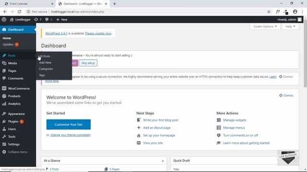Image resolution: width=307 pixels, height=172 pixels.
Task: Open Dashboard in the sidebar
Action: (18, 30)
